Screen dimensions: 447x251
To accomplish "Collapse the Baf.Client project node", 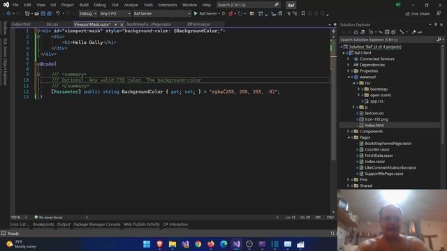I will [343, 53].
